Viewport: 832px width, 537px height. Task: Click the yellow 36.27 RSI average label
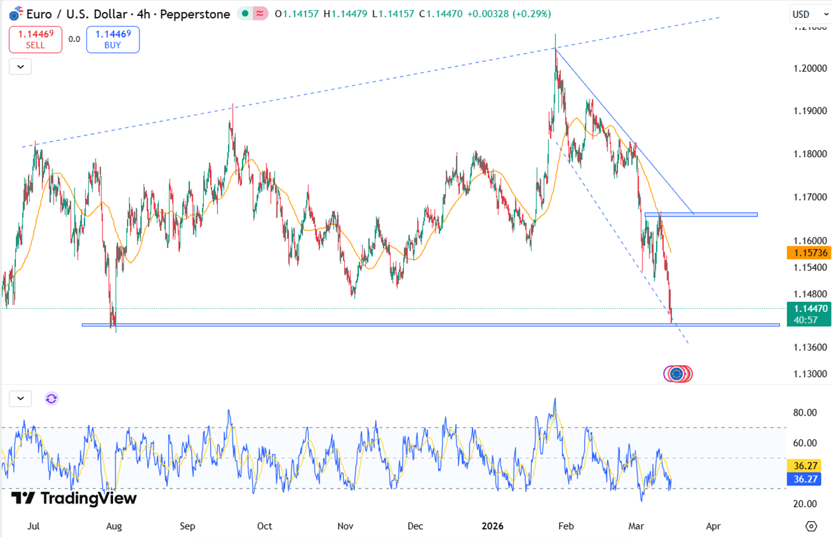807,466
